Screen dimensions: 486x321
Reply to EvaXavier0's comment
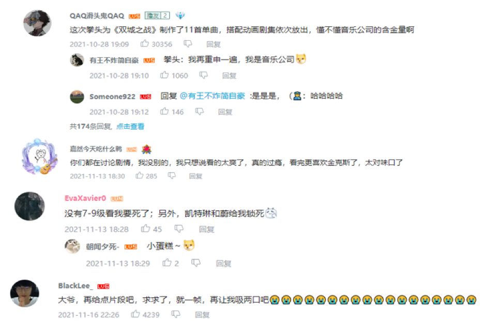click(x=206, y=230)
